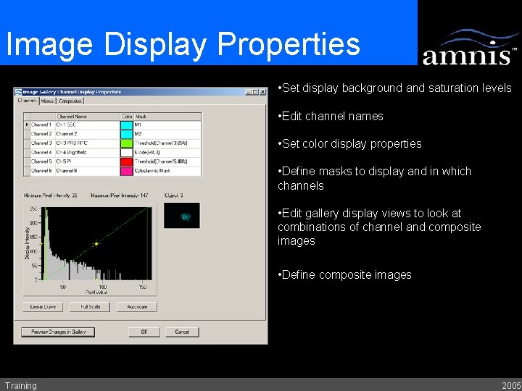The width and height of the screenshot is (522, 391).
Task: Click Preview Changes in Gallery button
Action: [x=58, y=332]
